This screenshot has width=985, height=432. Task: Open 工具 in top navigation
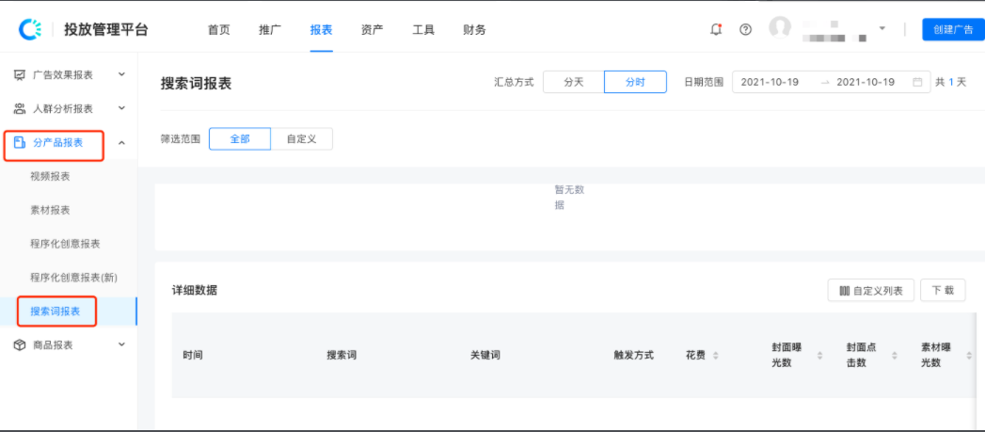pyautogui.click(x=423, y=29)
